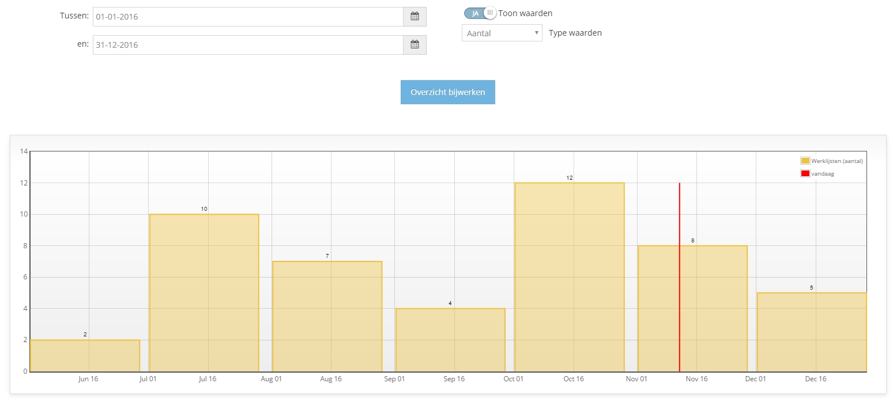Image resolution: width=893 pixels, height=402 pixels.
Task: Toggle the Toon waarden switch
Action: [x=480, y=13]
